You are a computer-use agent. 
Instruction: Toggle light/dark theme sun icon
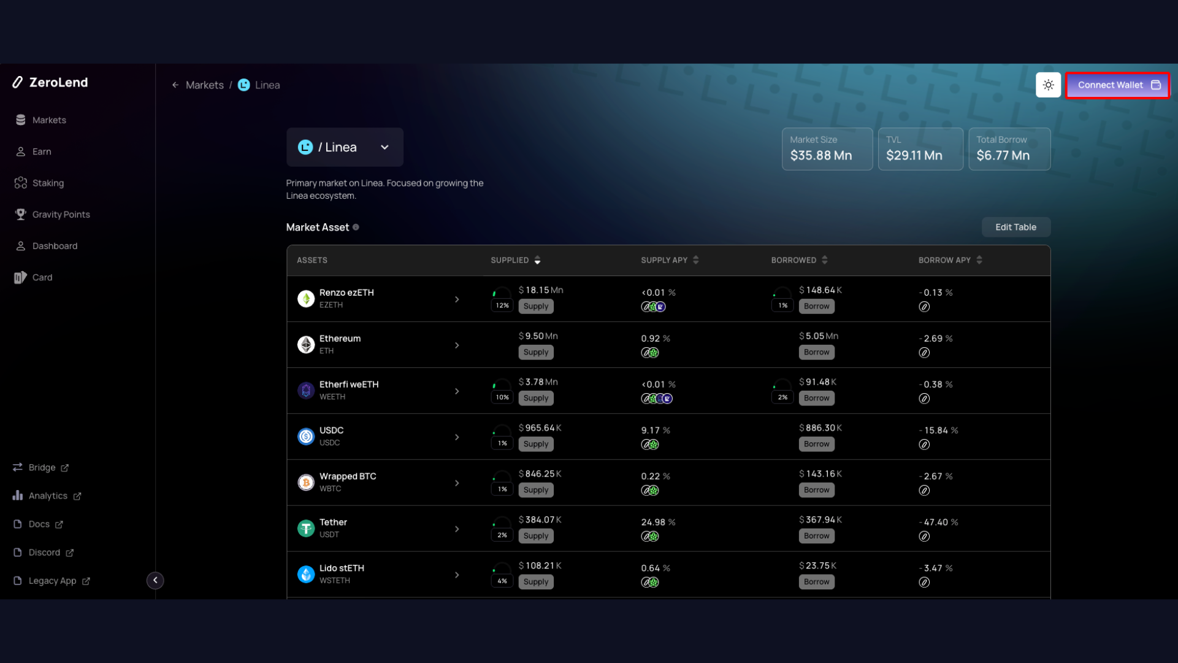[x=1048, y=85]
